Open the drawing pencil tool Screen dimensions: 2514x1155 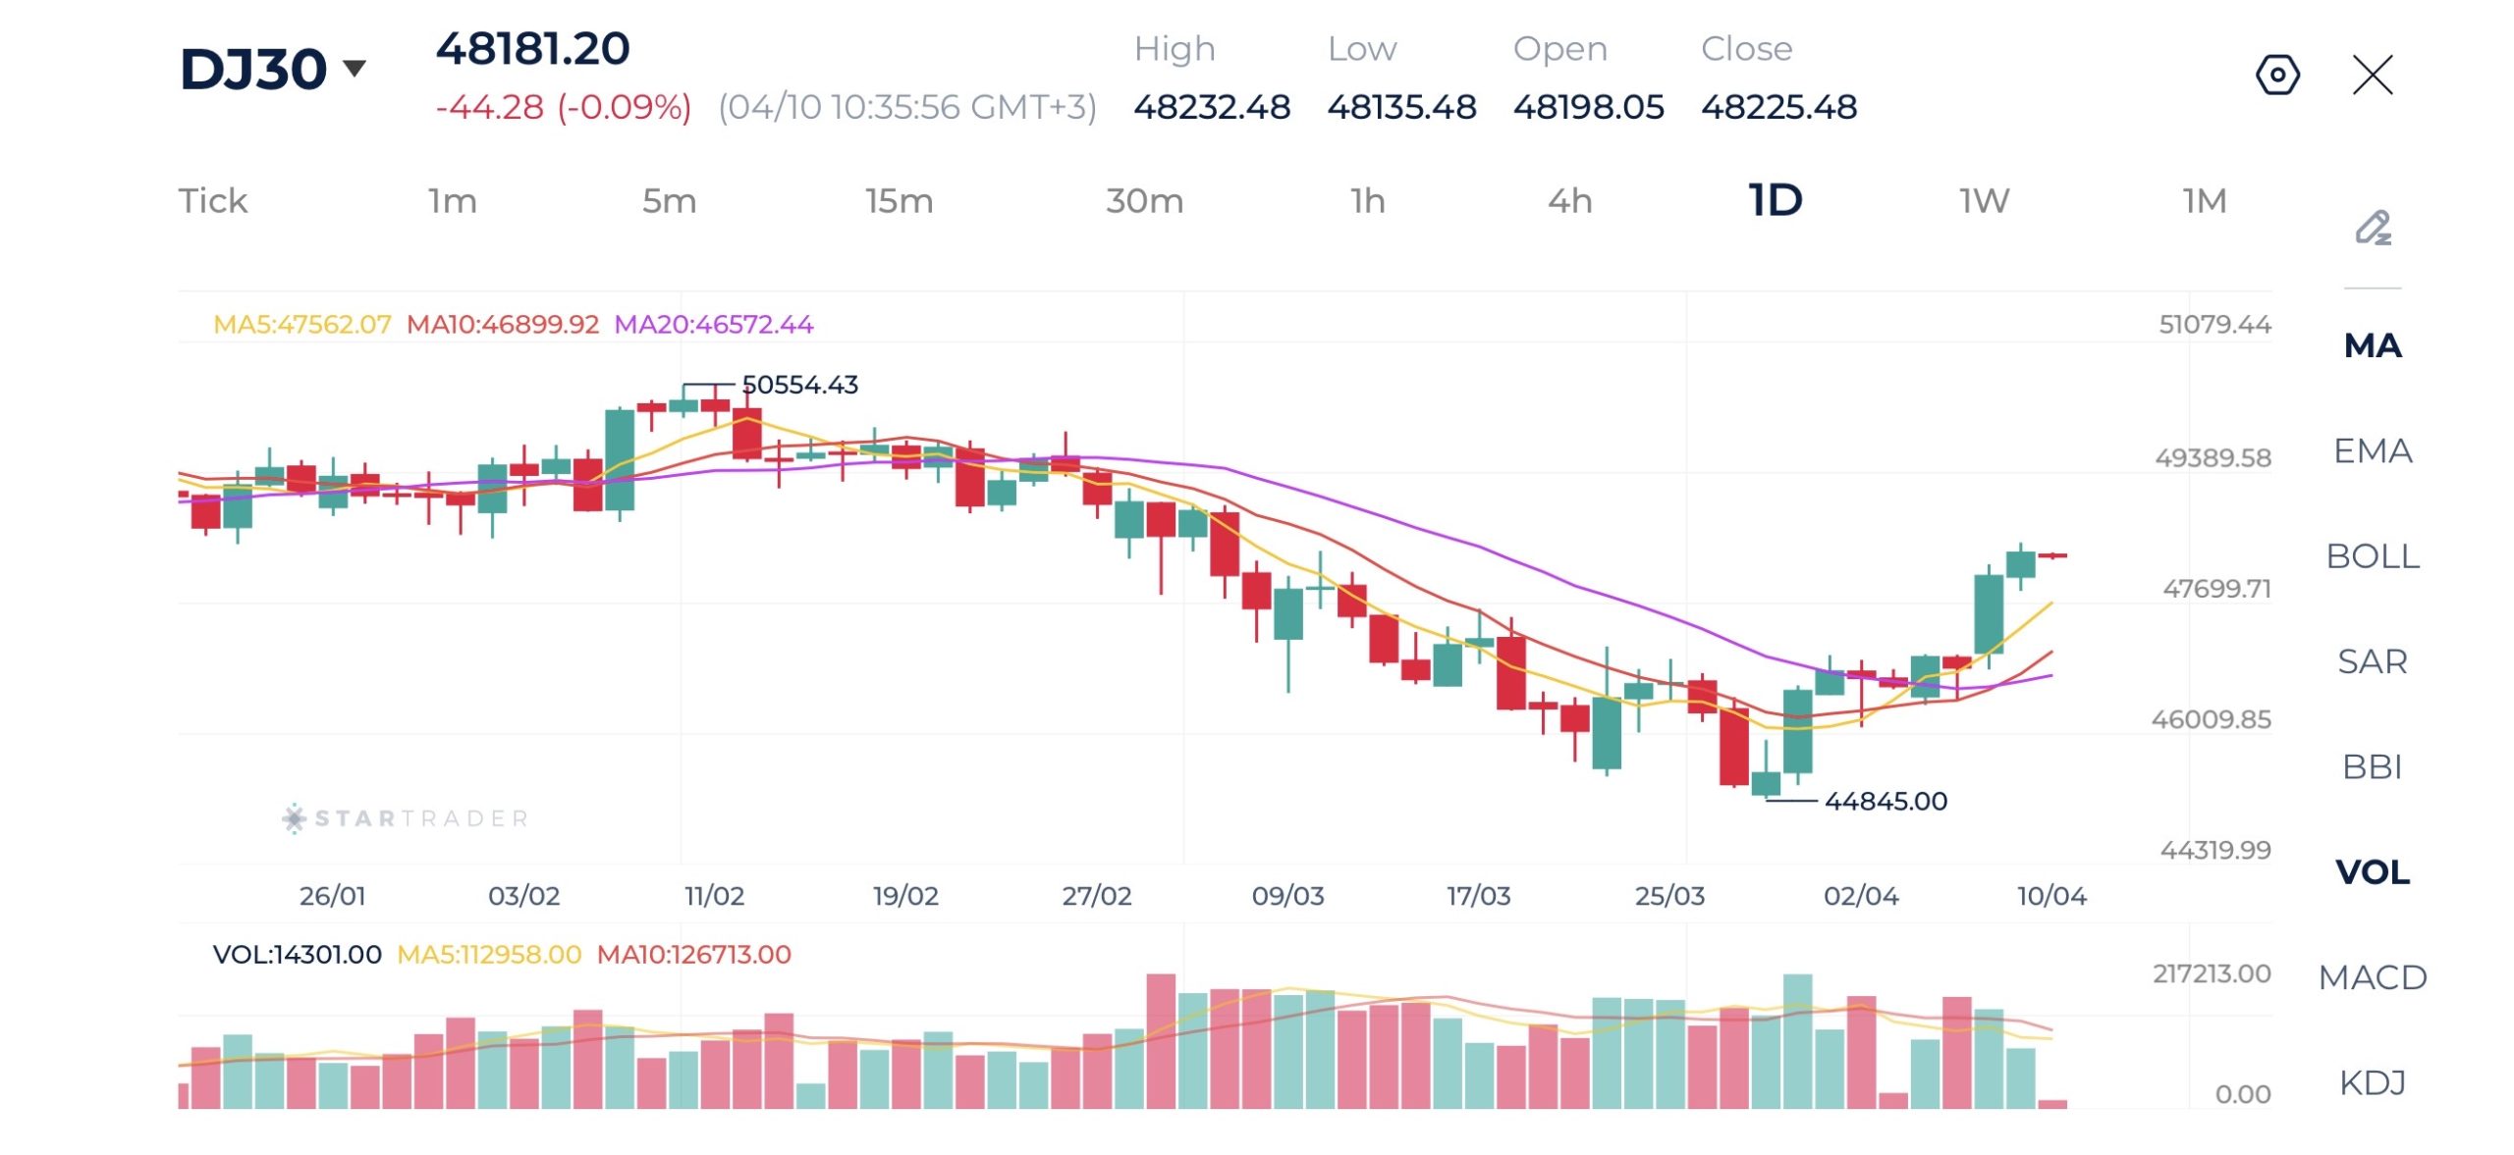[2373, 228]
